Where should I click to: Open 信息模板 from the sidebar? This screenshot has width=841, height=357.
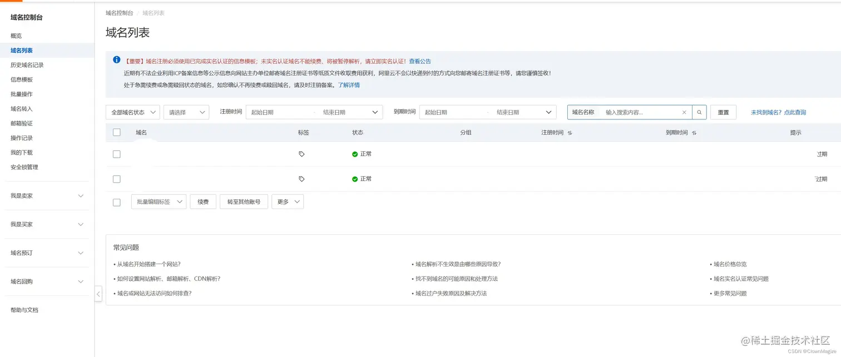point(21,79)
